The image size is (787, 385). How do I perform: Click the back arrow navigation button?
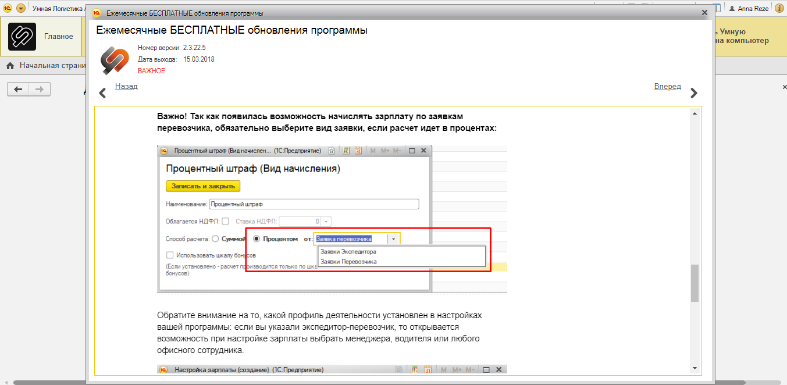(x=18, y=89)
